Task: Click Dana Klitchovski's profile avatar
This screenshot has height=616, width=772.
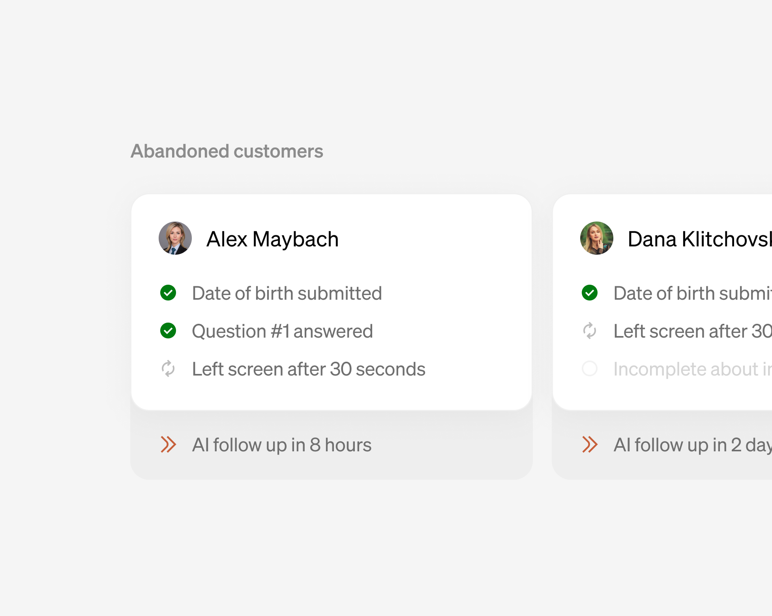Action: 597,238
